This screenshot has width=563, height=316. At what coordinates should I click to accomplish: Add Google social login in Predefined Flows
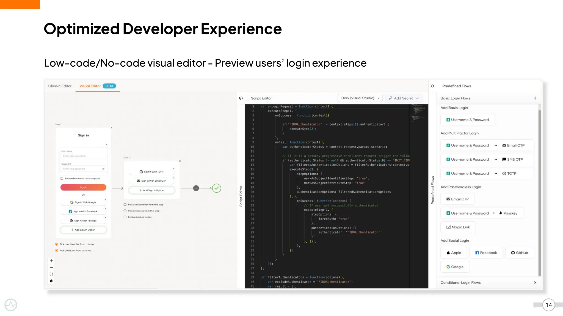455,267
